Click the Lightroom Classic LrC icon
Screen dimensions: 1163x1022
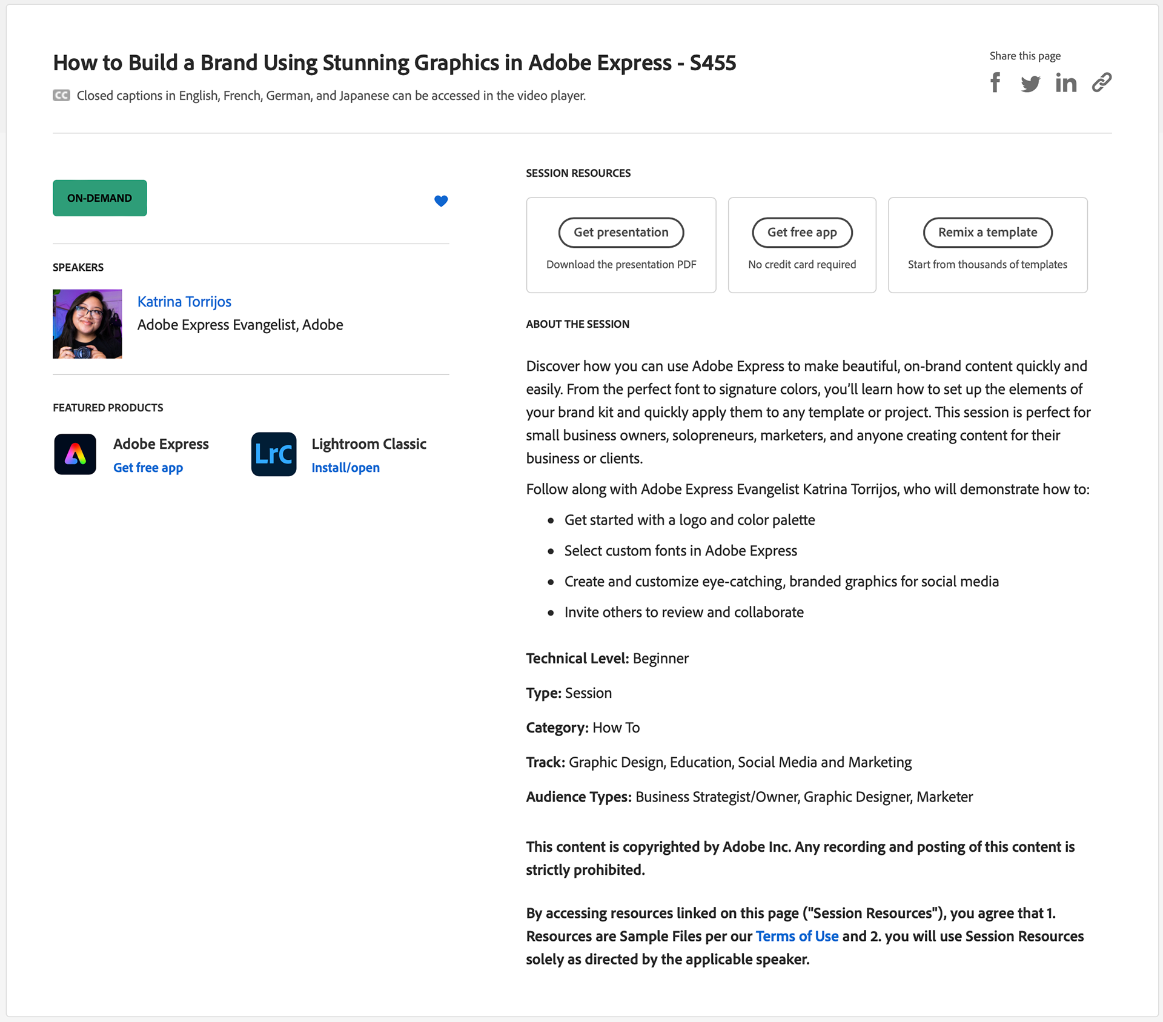(274, 454)
